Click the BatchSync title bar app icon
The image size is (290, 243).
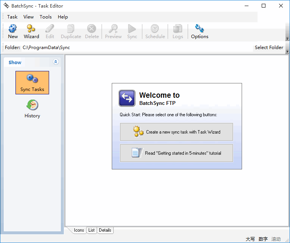[6, 6]
